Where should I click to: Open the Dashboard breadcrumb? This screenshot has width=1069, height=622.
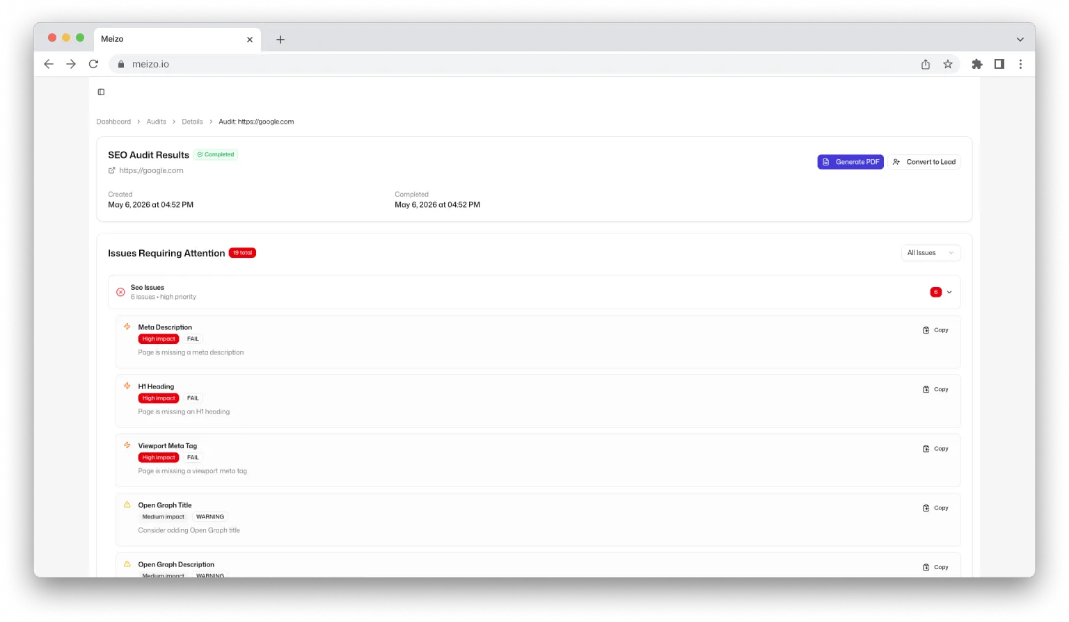coord(113,122)
